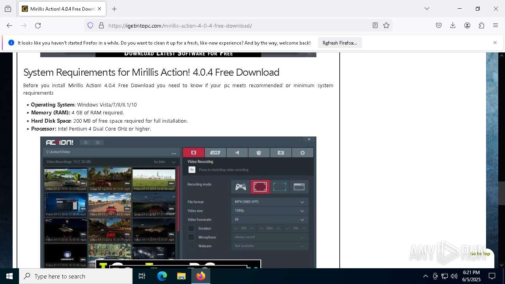This screenshot has width=505, height=284.
Task: Tick the Webcam checkbox in Action!
Action: coord(191,246)
